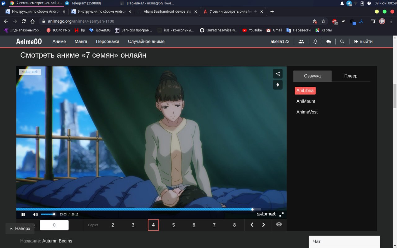397x248 pixels.
Task: Go back in browser history
Action: coord(6,21)
